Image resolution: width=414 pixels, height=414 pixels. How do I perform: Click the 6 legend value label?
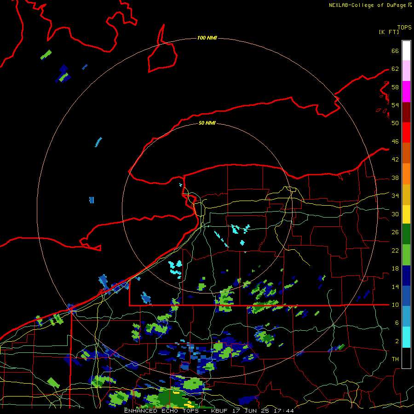[x=397, y=323]
